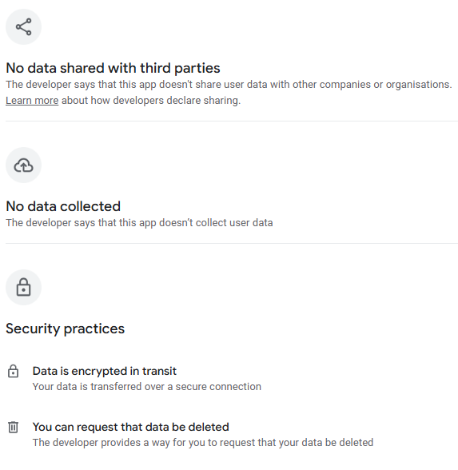Click the Security practices heading
The width and height of the screenshot is (458, 470).
(65, 329)
